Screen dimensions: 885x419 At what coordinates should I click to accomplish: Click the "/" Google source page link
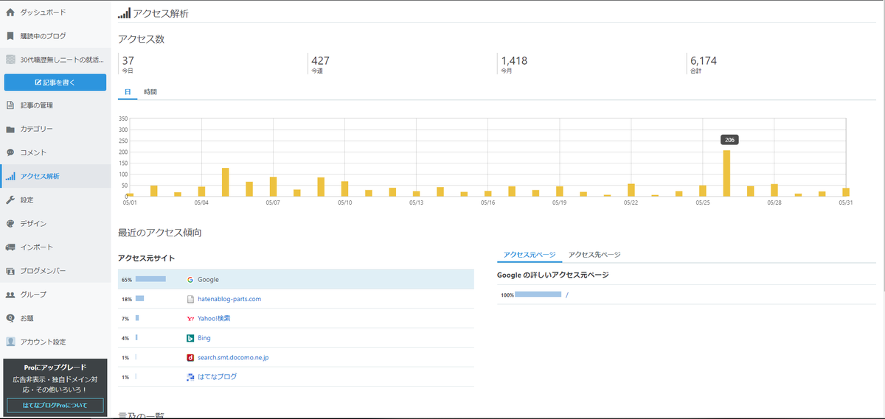point(567,295)
